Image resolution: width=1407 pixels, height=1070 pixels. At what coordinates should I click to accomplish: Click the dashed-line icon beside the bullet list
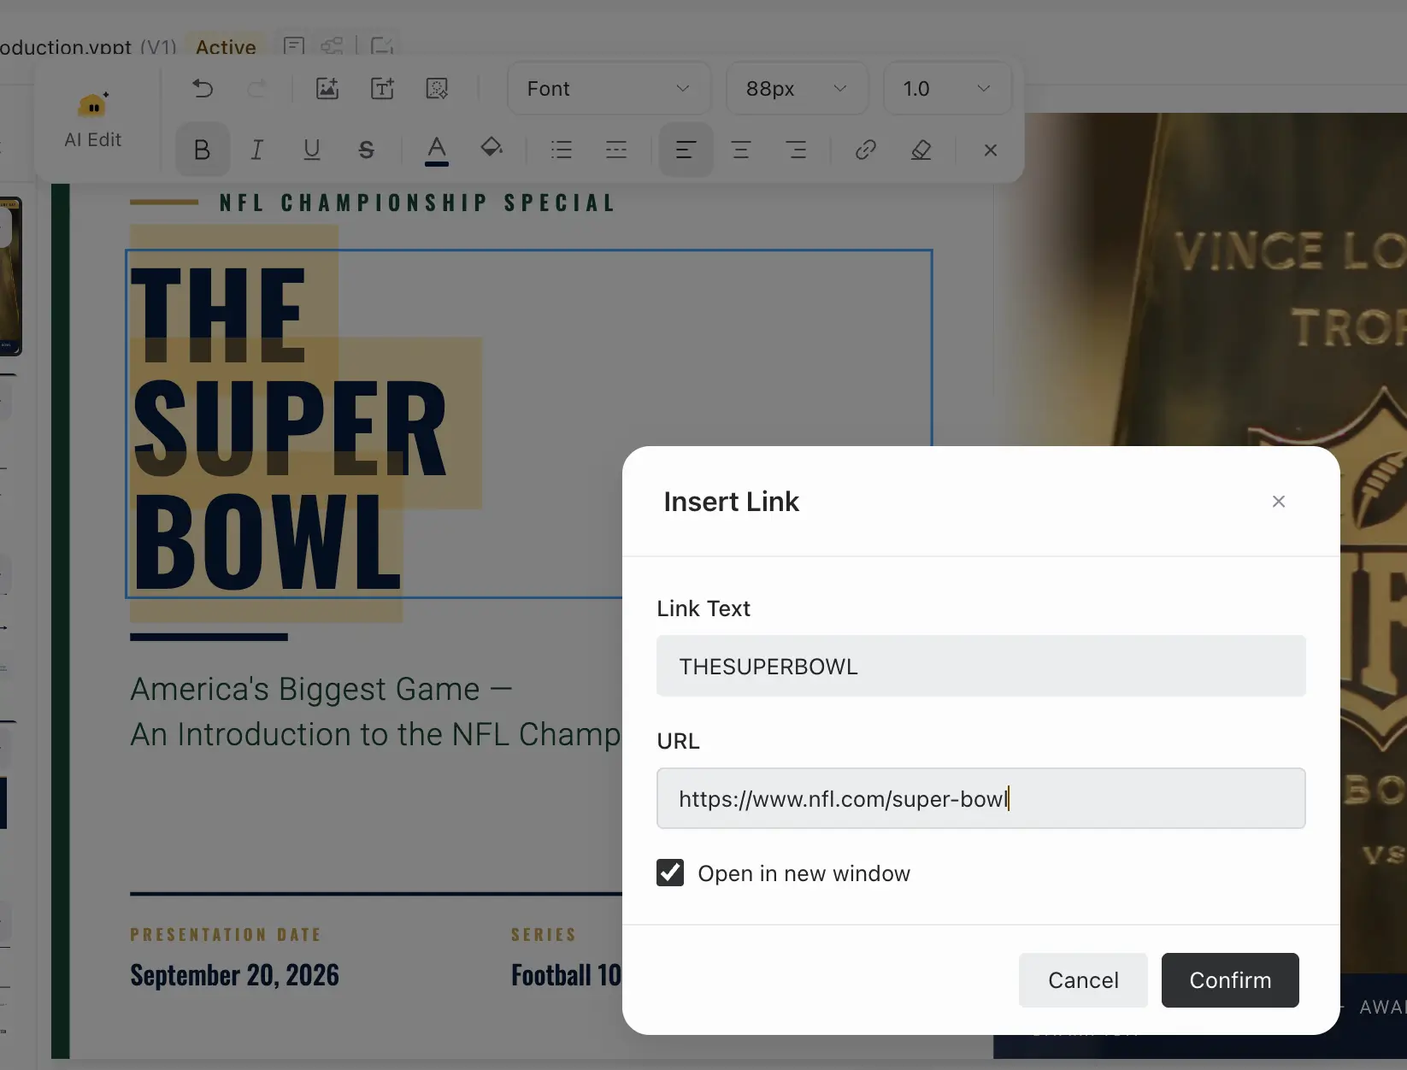[616, 150]
